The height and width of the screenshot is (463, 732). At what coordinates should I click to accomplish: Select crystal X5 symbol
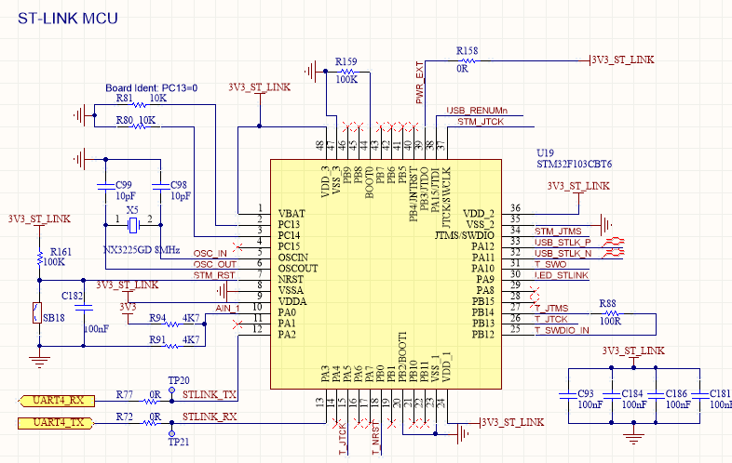click(x=133, y=225)
